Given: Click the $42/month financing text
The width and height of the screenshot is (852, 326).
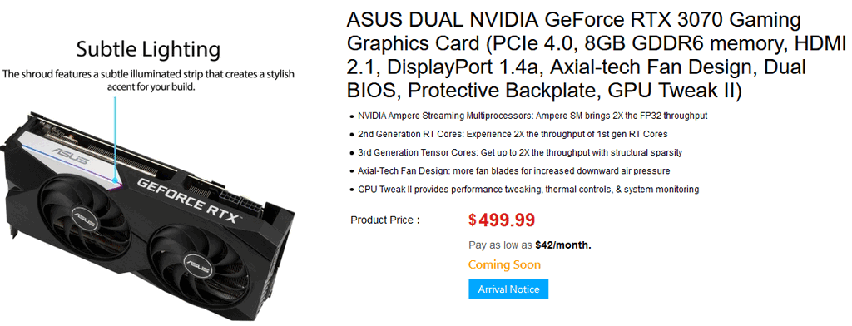Looking at the screenshot, I should (x=563, y=245).
